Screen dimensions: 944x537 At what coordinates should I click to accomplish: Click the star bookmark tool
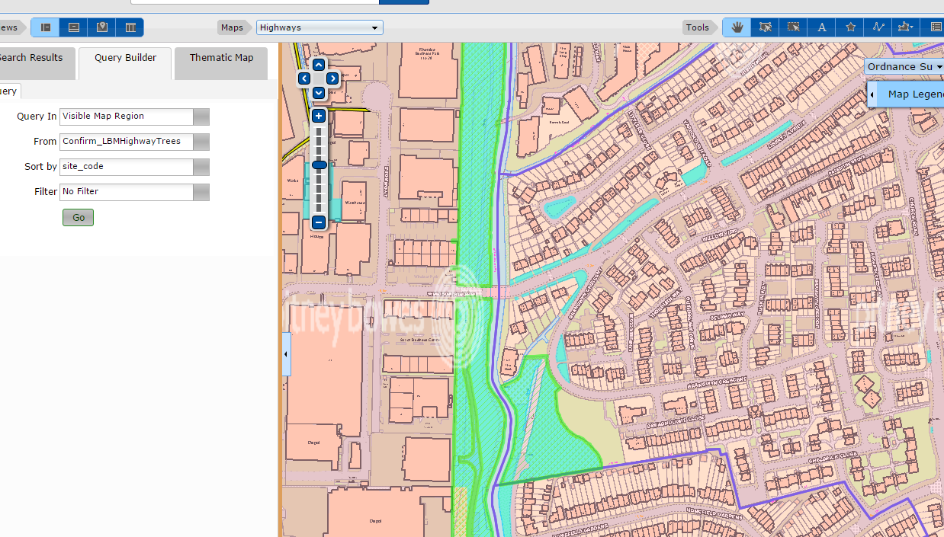tap(850, 27)
